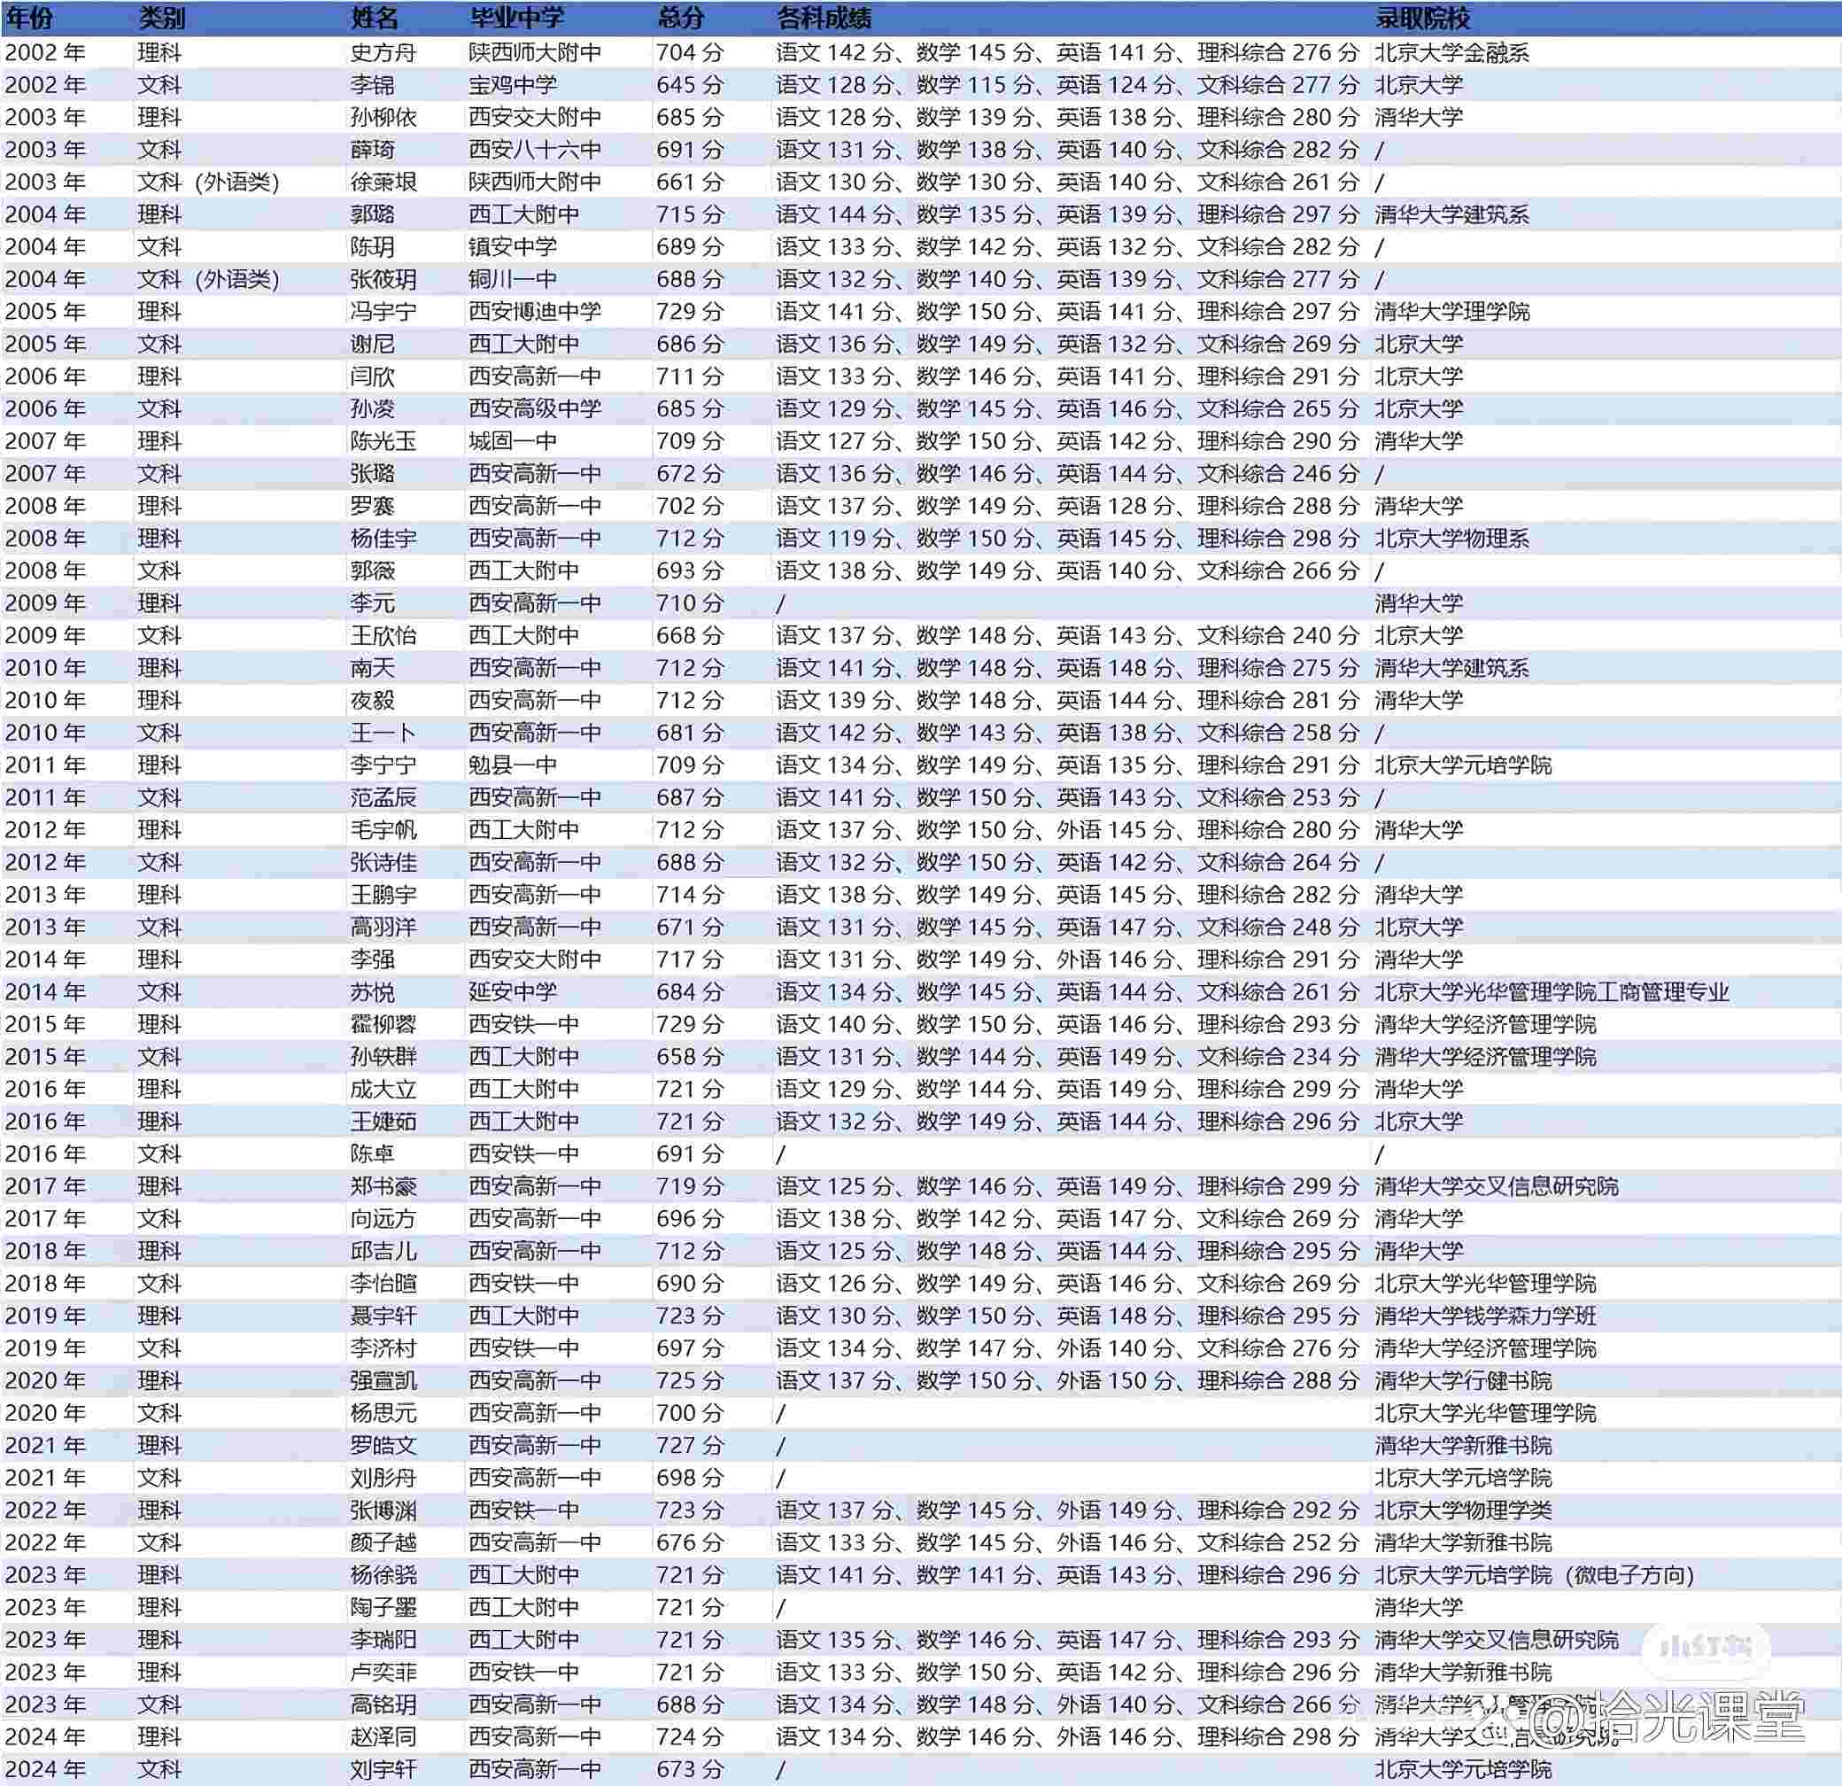
Task: Select the name cell 孙柳依
Action: click(383, 118)
